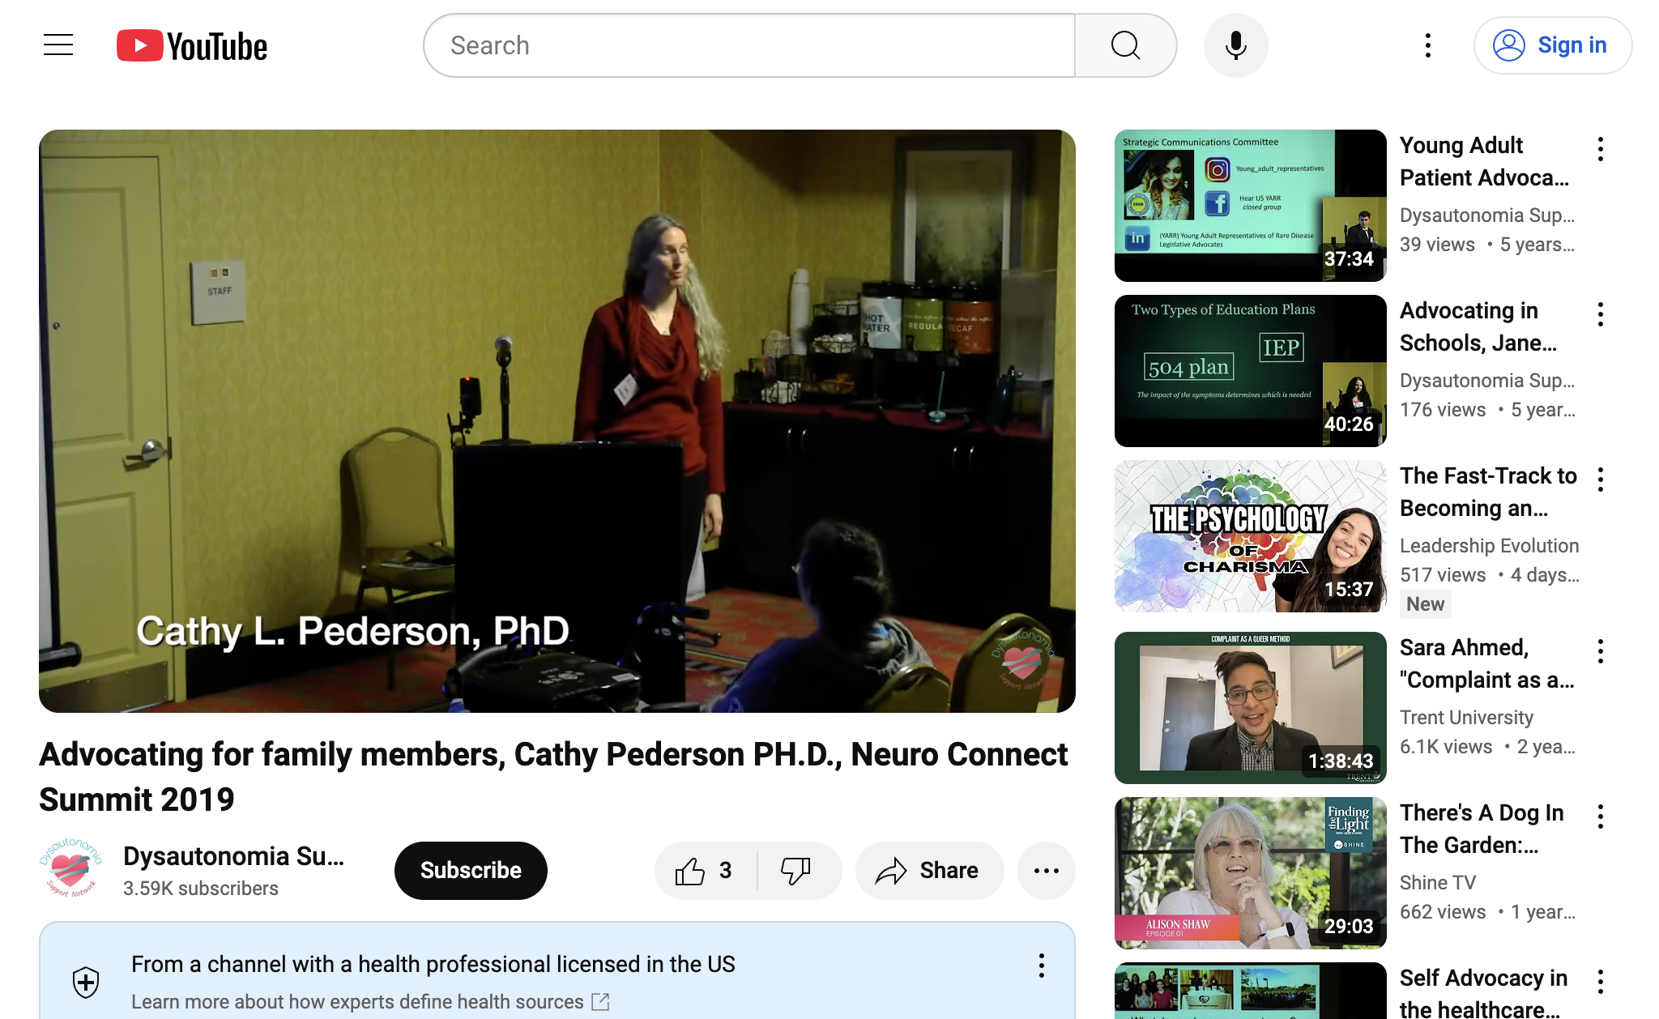The height and width of the screenshot is (1019, 1659).
Task: Subscribe to Dysautonomia Support Network
Action: [471, 871]
